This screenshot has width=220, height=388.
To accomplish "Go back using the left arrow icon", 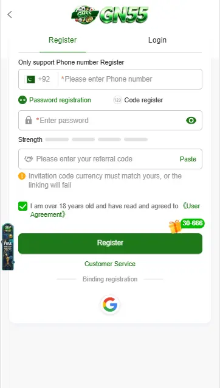I will coord(10,15).
